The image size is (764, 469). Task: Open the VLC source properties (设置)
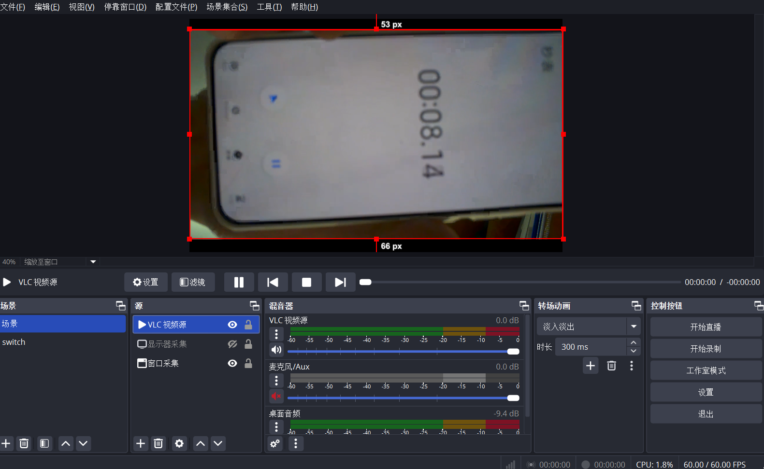pos(145,282)
